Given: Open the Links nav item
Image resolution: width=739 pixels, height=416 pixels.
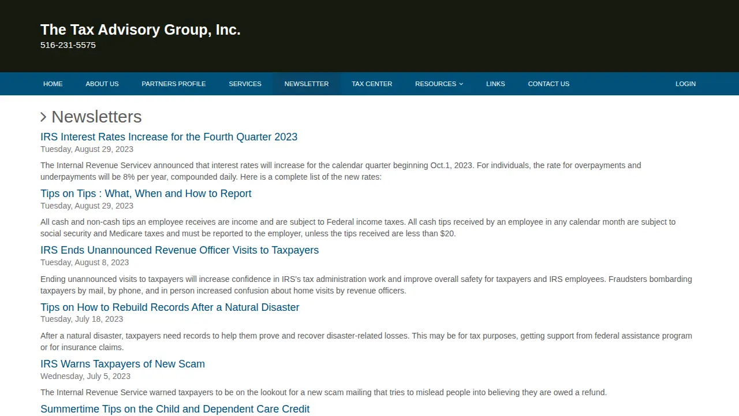Looking at the screenshot, I should click(495, 84).
